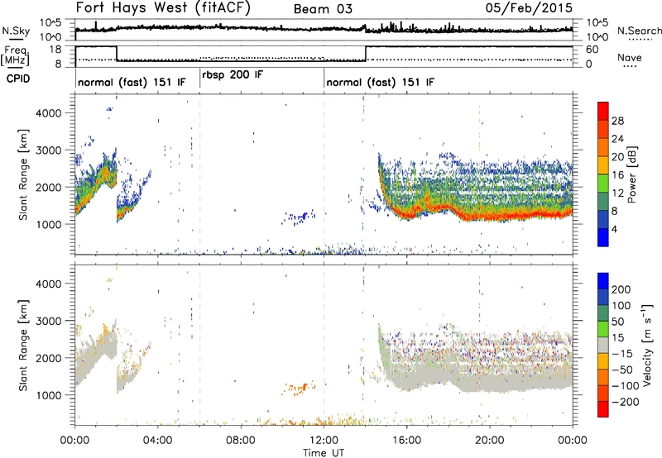
Task: Click the '200' tick on the Velocity colorbar
Action: point(621,289)
